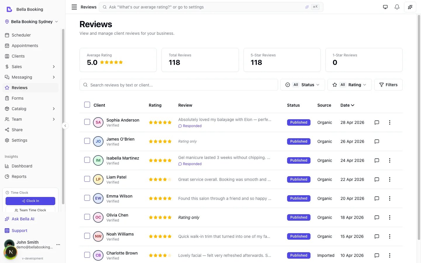Open the Forms section
The width and height of the screenshot is (421, 263).
click(30, 98)
